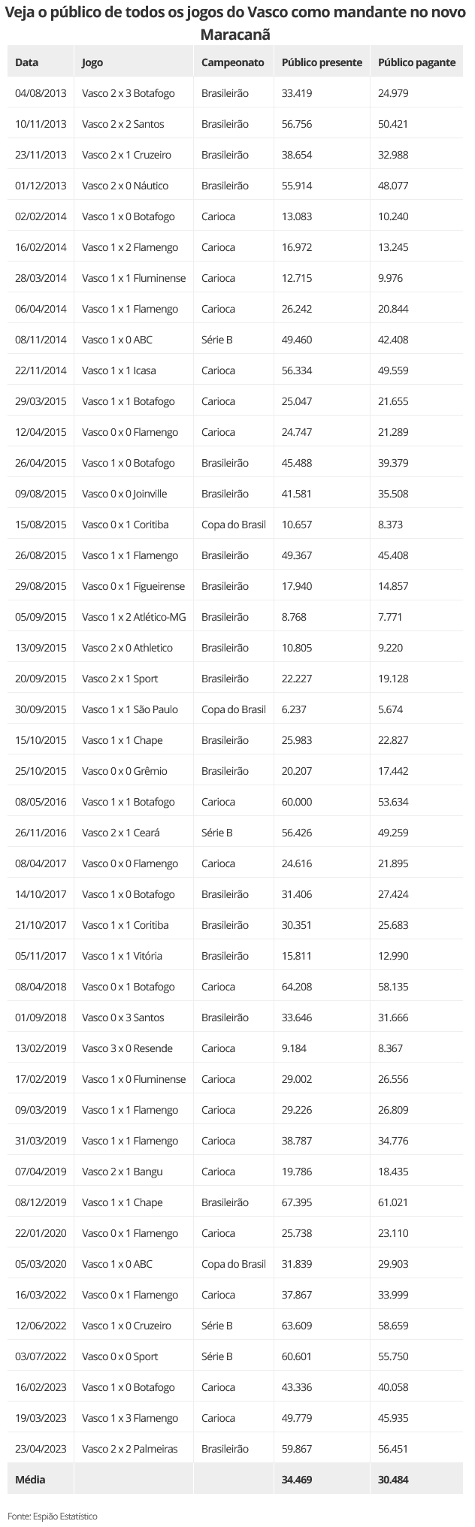Click the paying attendance value 61.021

pos(393,1202)
